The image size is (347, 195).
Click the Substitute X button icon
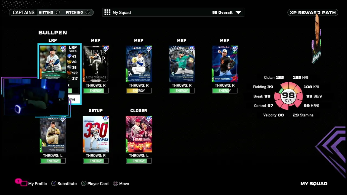point(54,184)
